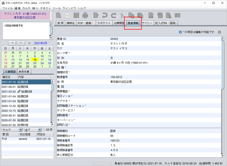Screen dimensions: 227x166
Task: Click the empty field below allergy table
Action: [x=27, y=157]
